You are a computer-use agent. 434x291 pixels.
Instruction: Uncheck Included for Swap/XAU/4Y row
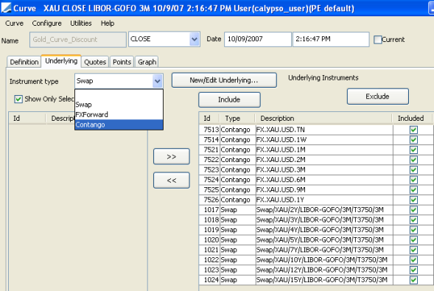(x=413, y=230)
